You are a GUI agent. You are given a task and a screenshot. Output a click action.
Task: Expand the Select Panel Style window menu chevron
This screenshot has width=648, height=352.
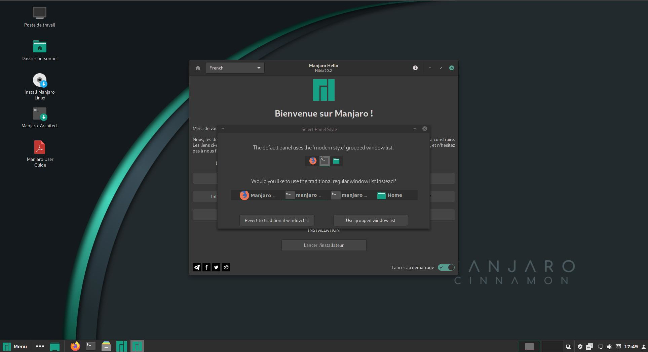click(x=223, y=129)
